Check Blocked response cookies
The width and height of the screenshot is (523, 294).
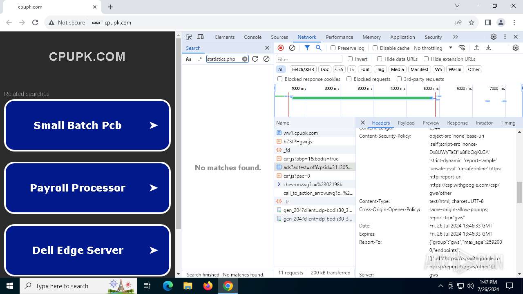tap(280, 79)
